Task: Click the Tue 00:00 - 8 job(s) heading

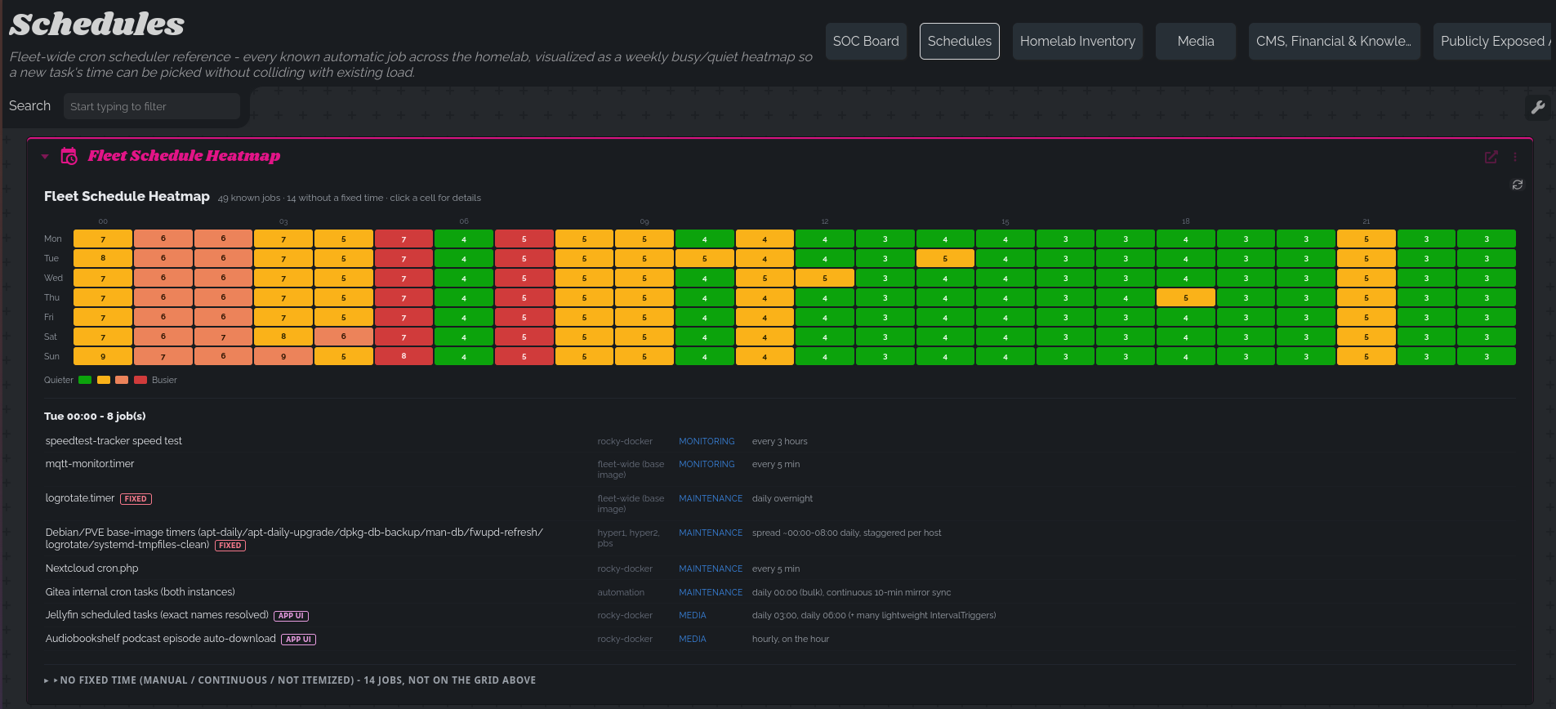Action: pos(95,417)
